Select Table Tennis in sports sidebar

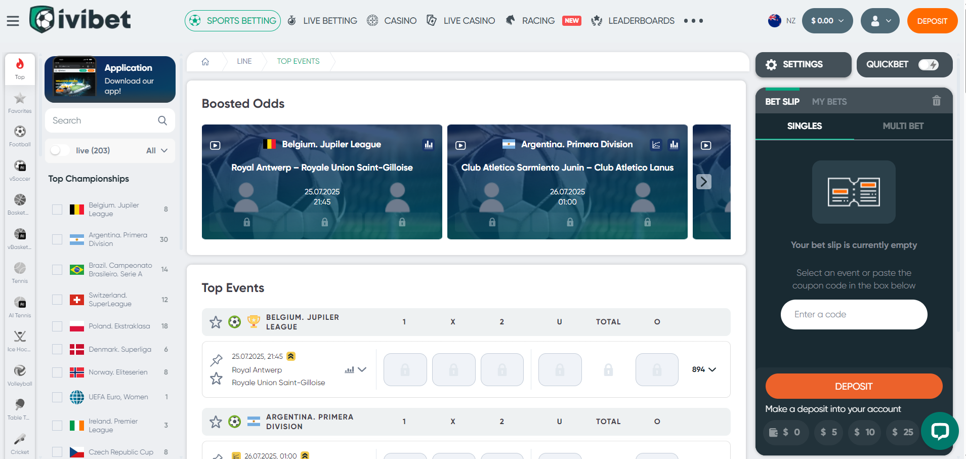(20, 409)
